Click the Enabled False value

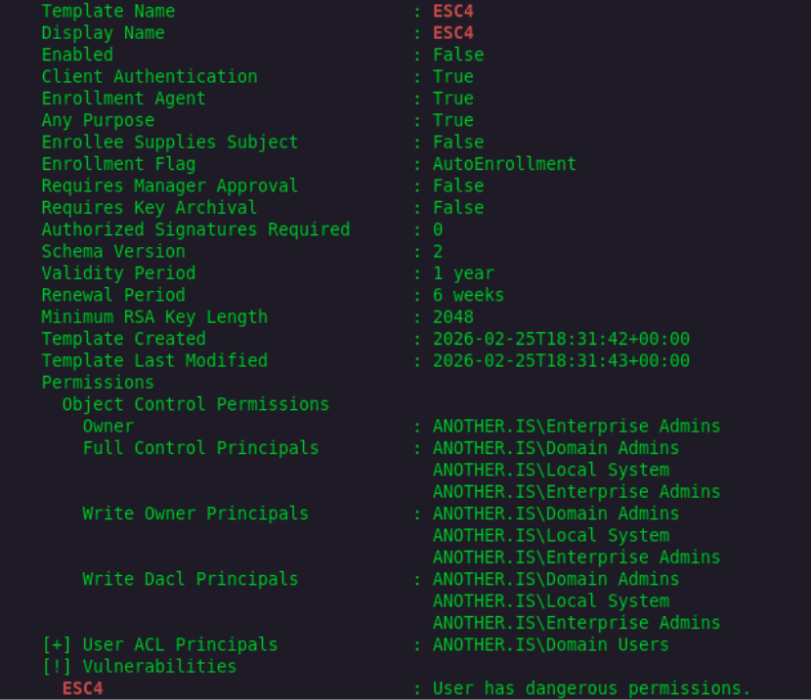point(458,55)
